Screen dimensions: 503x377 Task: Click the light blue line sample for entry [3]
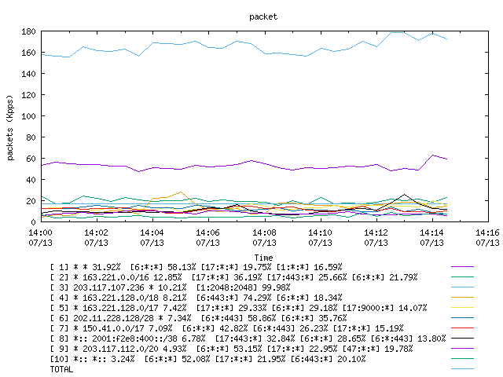tap(462, 287)
